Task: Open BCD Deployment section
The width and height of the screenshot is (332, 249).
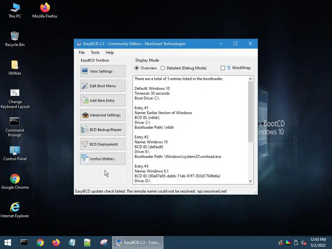Action: 103,144
